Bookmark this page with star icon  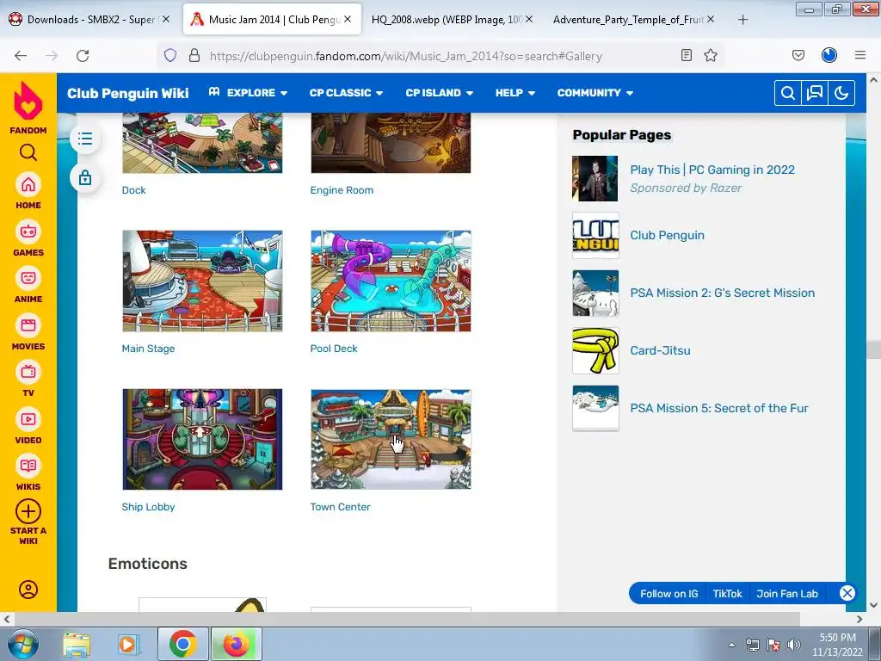(x=711, y=55)
